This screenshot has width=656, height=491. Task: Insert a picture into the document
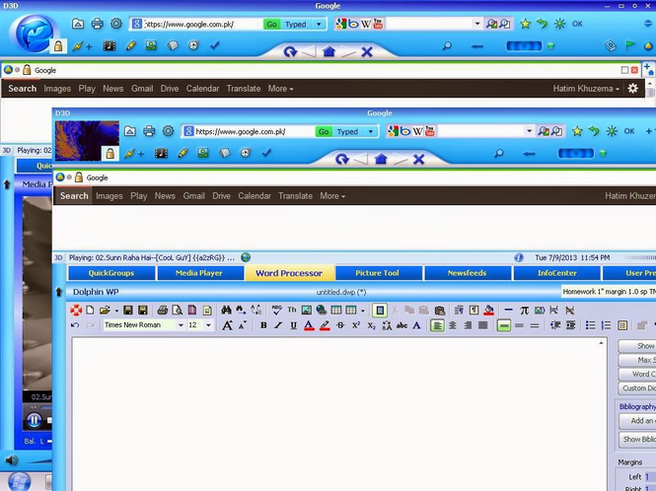click(306, 310)
